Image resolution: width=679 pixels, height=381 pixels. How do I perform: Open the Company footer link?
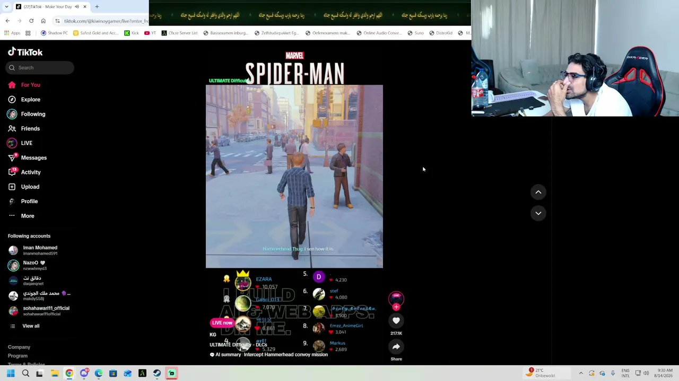click(19, 347)
